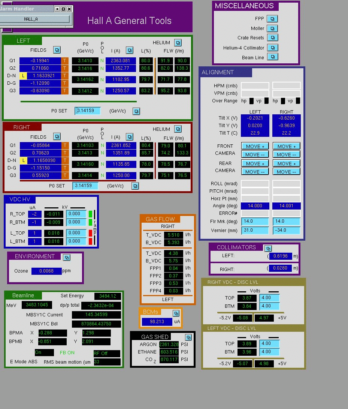Click the Set Energy value 3484.12
The width and height of the screenshot is (348, 409).
(108, 296)
